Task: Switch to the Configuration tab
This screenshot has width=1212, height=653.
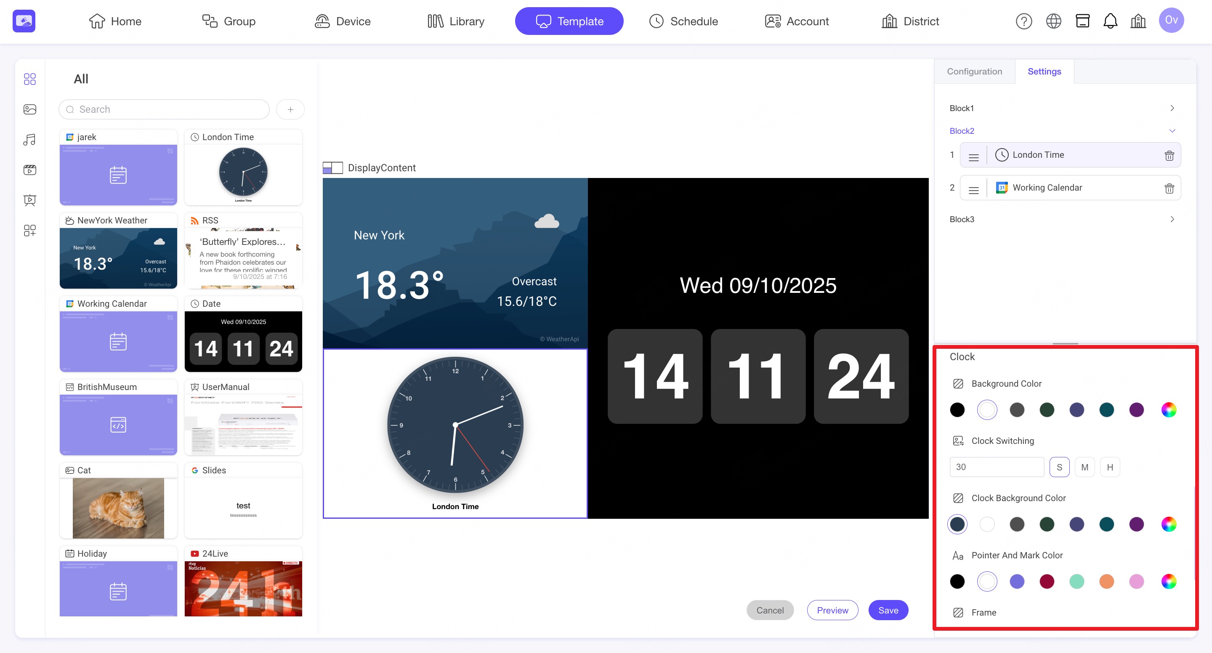Action: coord(974,72)
